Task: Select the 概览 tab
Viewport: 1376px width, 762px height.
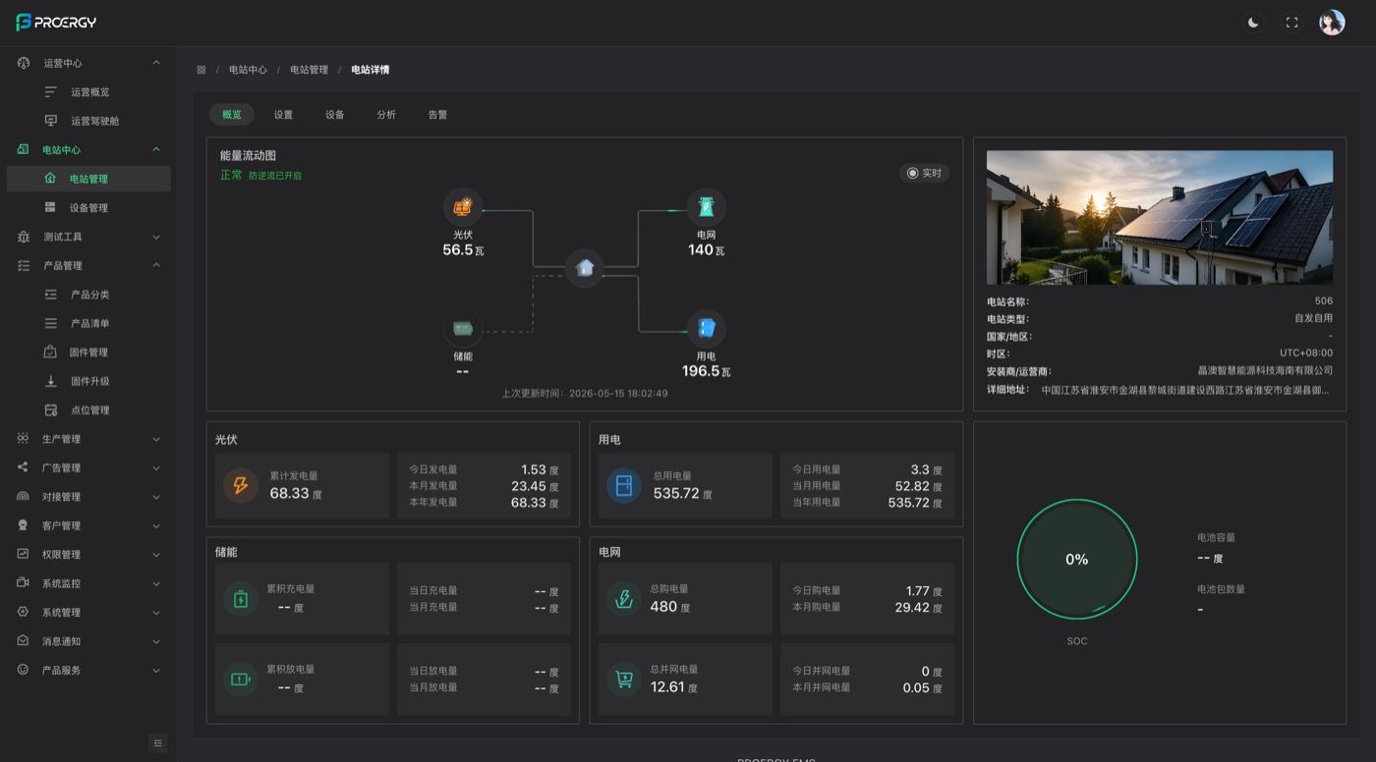Action: coord(232,115)
